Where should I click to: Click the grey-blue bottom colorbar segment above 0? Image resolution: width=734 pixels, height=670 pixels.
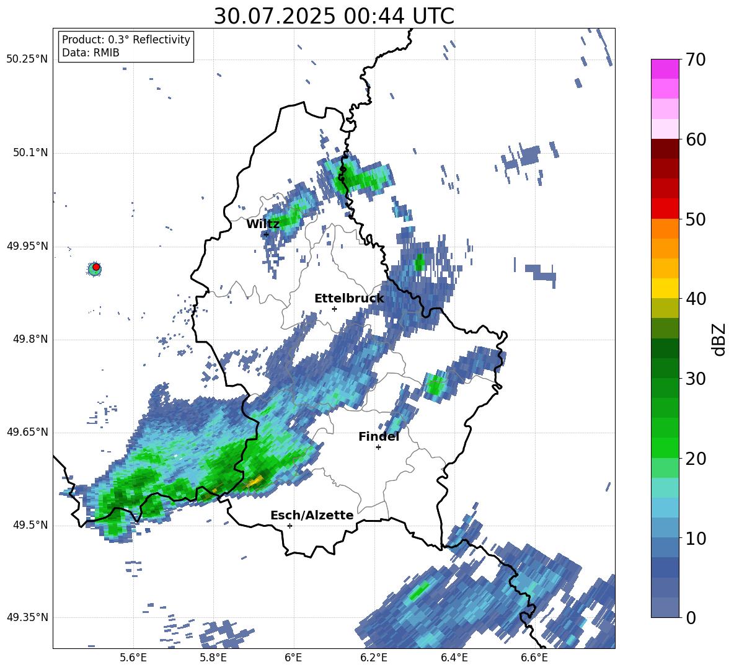pyautogui.click(x=665, y=607)
